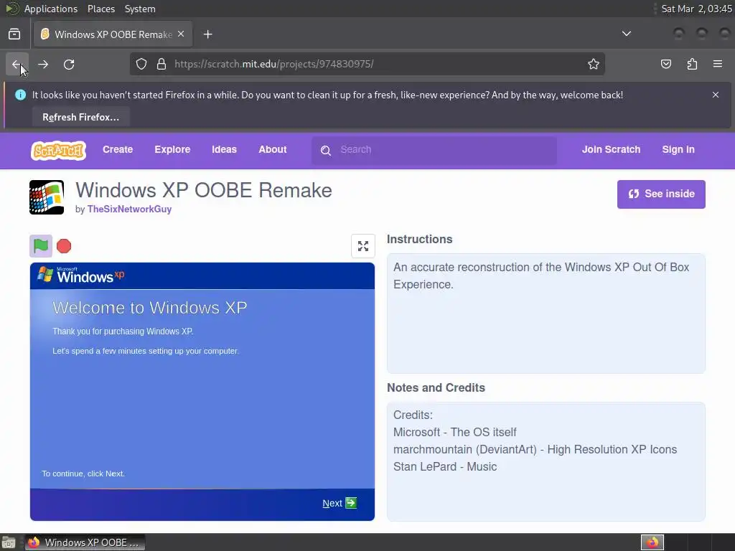Viewport: 735px width, 551px height.
Task: View site security padlock details
Action: (x=161, y=64)
